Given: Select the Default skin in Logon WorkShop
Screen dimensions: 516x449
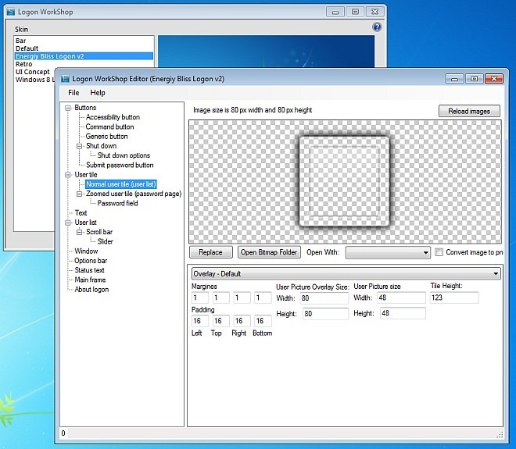Looking at the screenshot, I should click(27, 48).
